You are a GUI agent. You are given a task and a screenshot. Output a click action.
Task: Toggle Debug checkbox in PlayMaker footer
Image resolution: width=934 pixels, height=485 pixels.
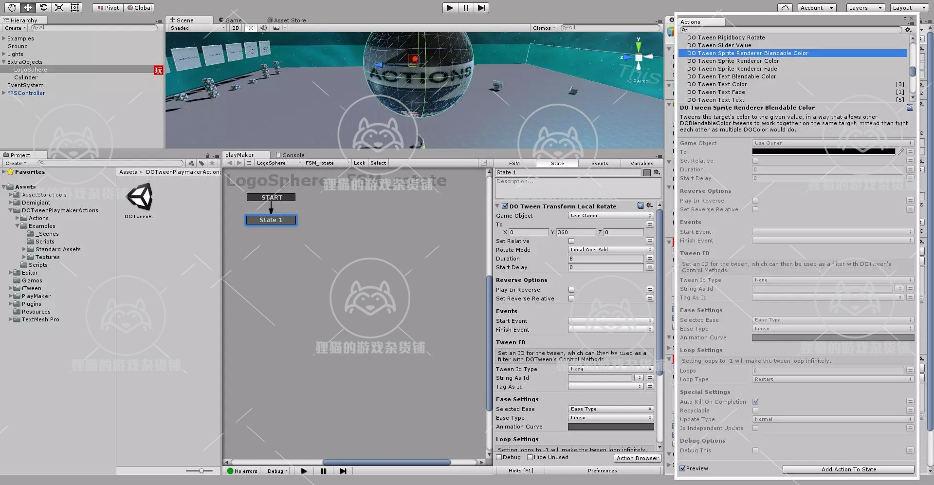499,457
